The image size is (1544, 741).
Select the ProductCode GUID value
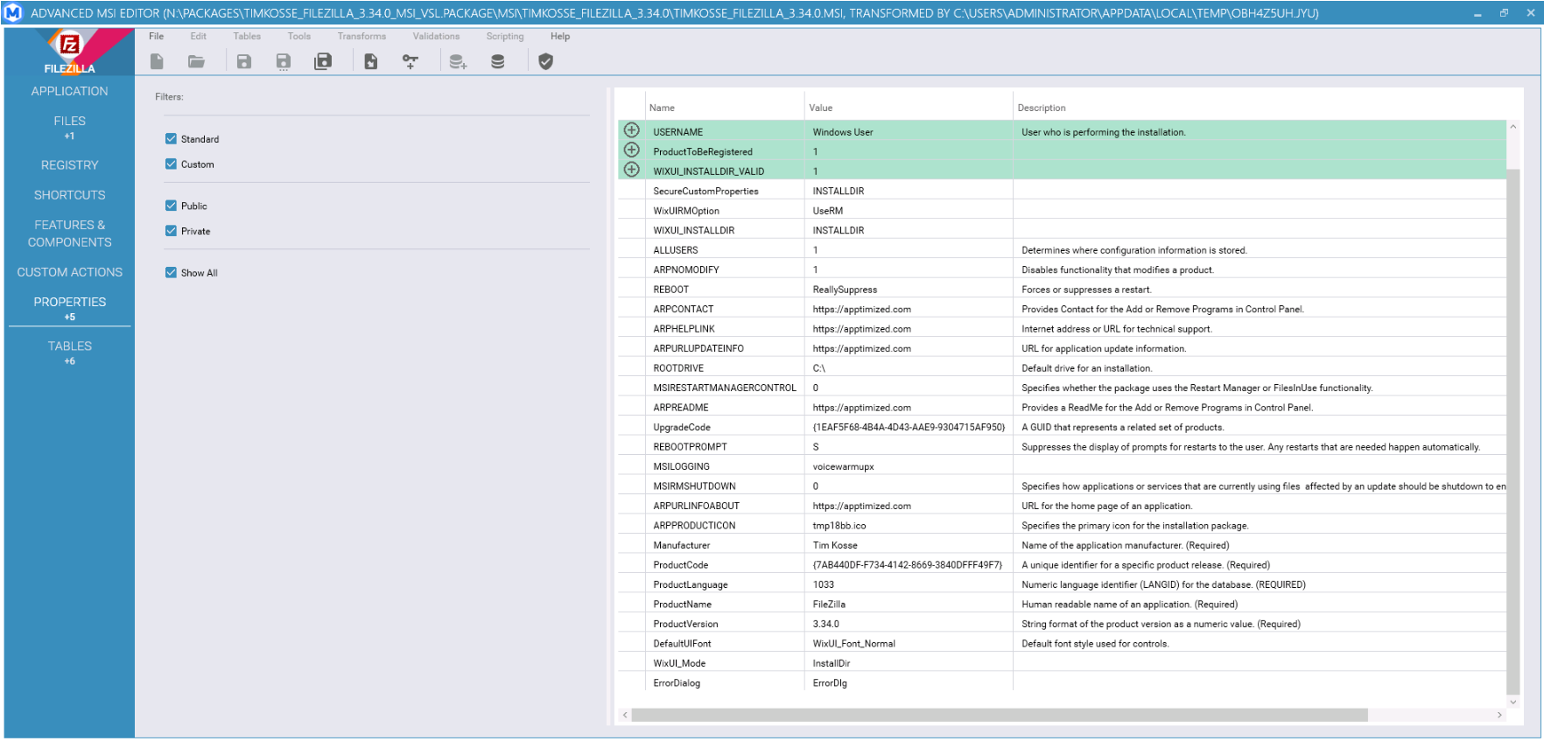pyautogui.click(x=907, y=565)
